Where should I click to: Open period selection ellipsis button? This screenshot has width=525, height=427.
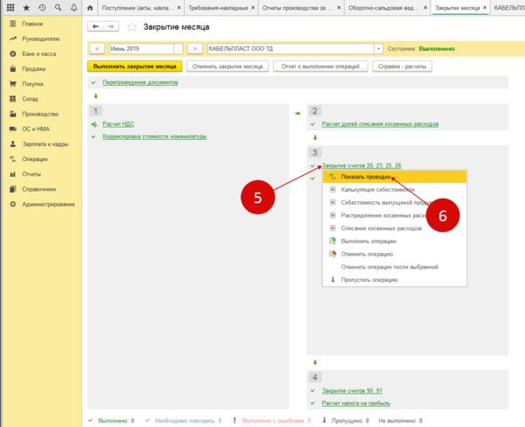tap(178, 49)
